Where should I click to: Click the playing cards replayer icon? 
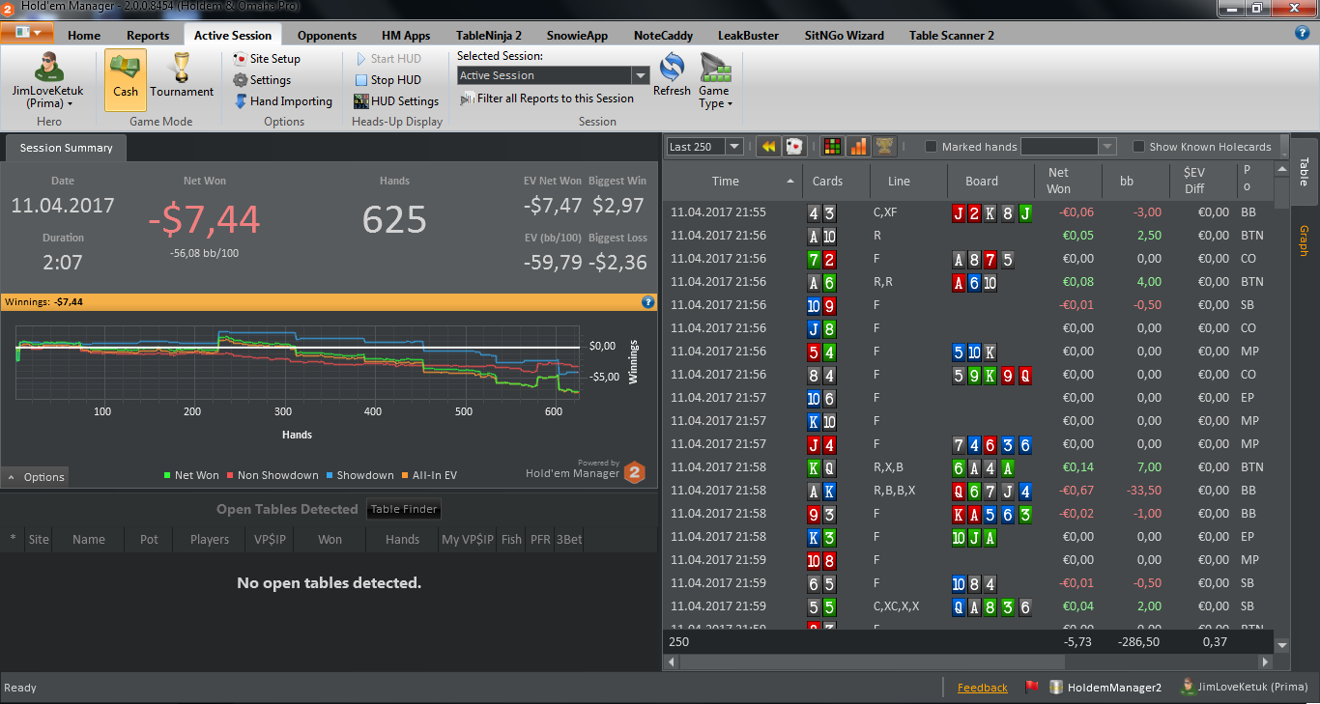(794, 147)
